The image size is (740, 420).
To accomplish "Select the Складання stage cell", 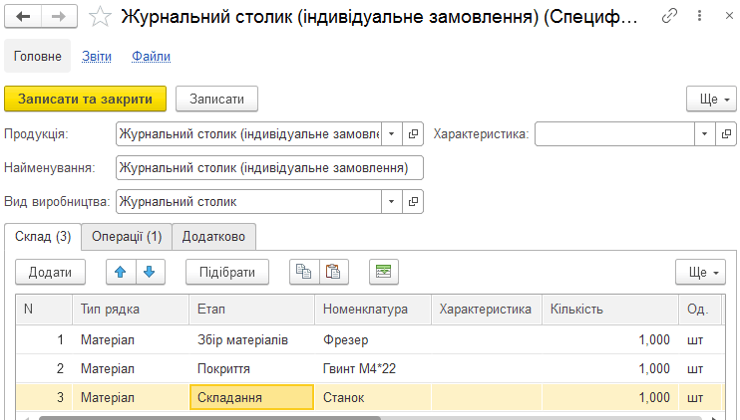I will coord(252,397).
